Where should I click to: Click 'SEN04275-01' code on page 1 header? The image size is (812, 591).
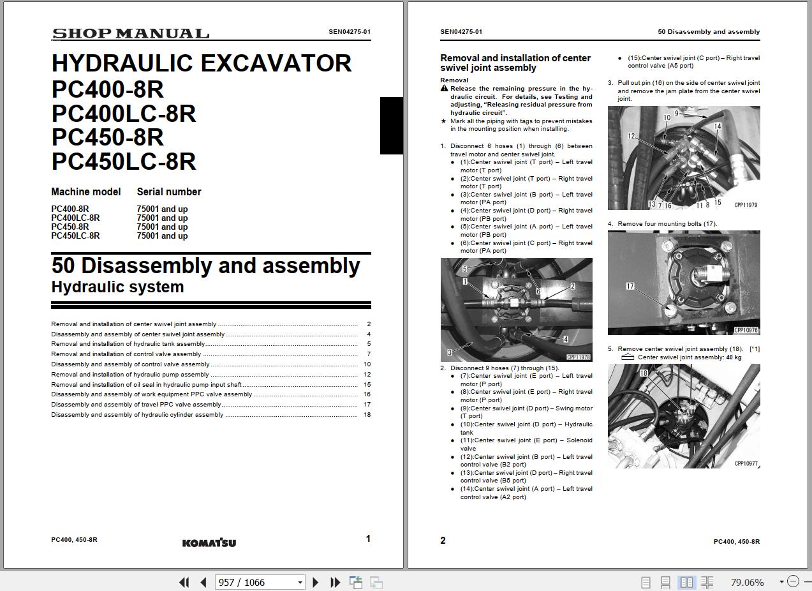pos(350,32)
